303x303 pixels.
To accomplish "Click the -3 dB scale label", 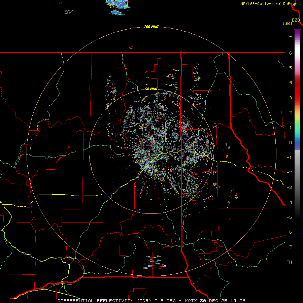I will point(289,188).
